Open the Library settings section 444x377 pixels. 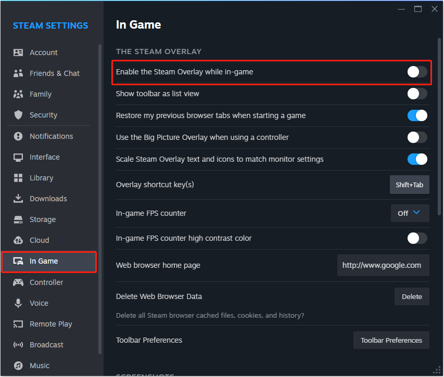pyautogui.click(x=41, y=178)
